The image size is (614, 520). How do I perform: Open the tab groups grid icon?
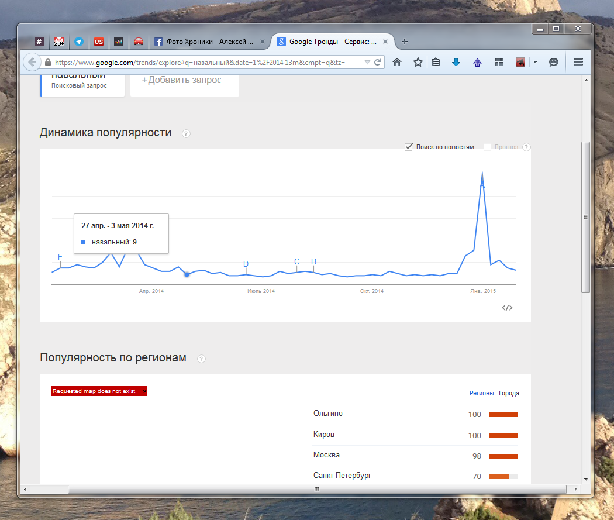click(x=499, y=62)
